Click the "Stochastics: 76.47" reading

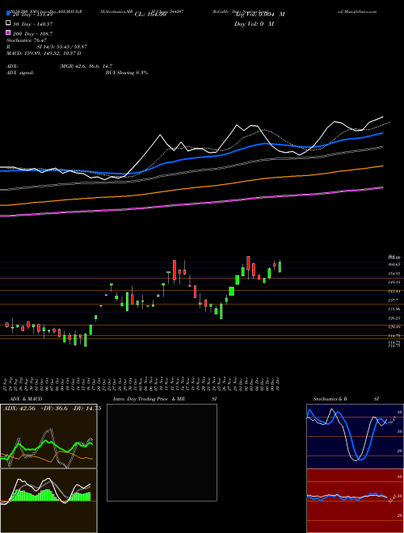point(27,40)
